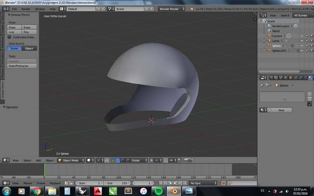Screen dimensions: 314x196
Task: Open Spotify from the taskbar
Action: coord(159,191)
